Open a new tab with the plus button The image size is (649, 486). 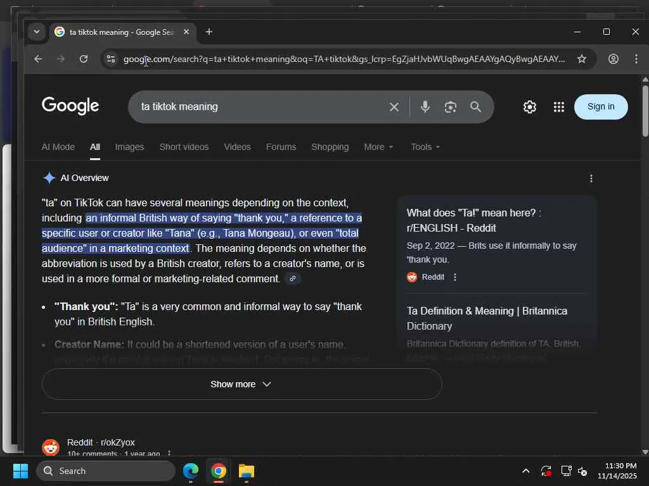209,32
